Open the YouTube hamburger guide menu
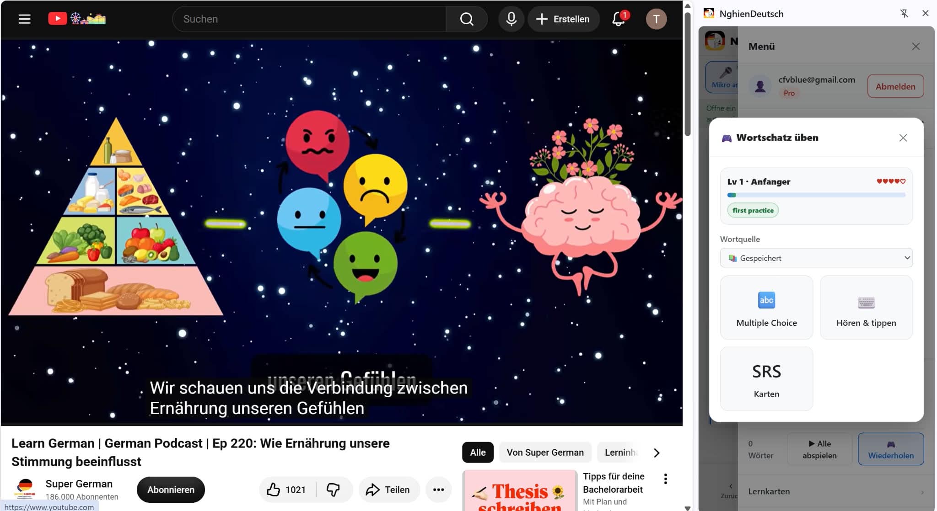This screenshot has width=937, height=511. pos(24,19)
